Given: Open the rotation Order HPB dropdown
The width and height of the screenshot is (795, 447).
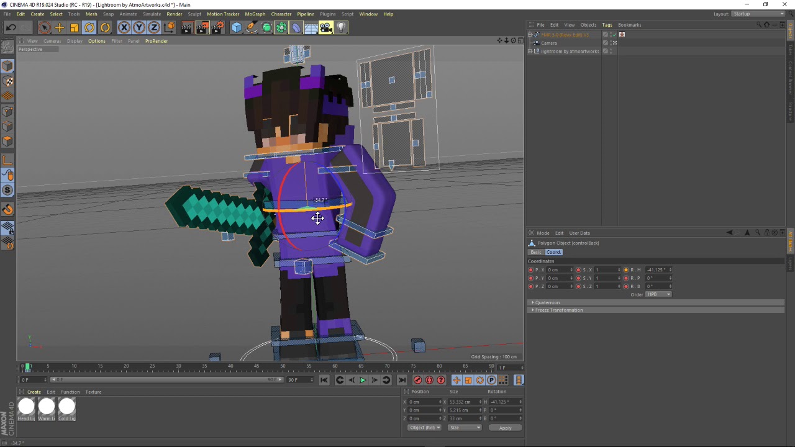Looking at the screenshot, I should pyautogui.click(x=659, y=294).
